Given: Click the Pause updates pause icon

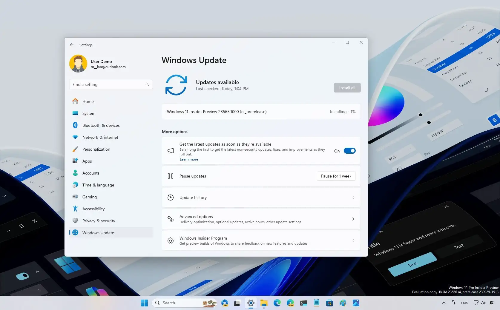Looking at the screenshot, I should 171,176.
